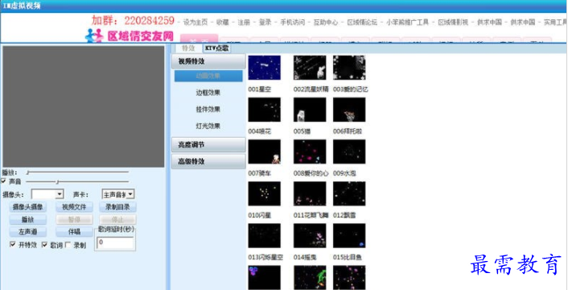Expand the 视频特效 section header

(x=208, y=61)
